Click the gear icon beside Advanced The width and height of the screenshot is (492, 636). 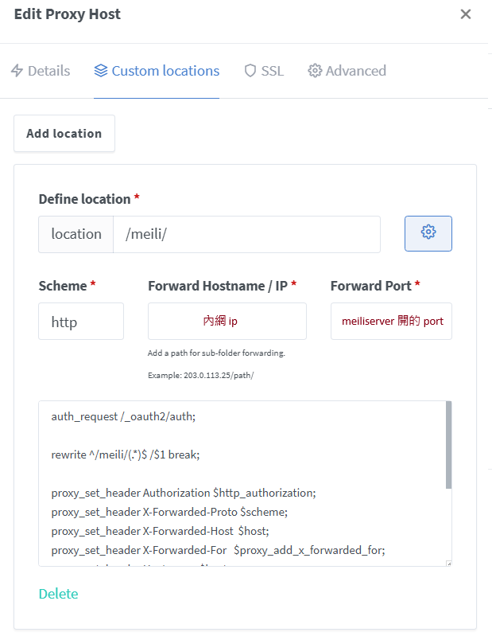315,71
